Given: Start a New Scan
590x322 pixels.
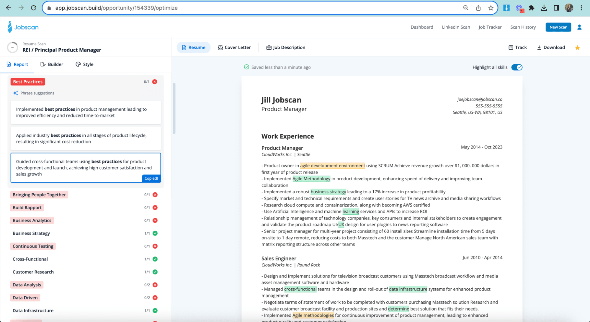Looking at the screenshot, I should 558,27.
